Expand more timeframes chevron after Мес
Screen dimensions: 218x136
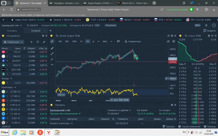click(x=111, y=41)
